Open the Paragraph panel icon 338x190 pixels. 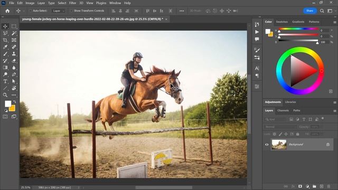pyautogui.click(x=257, y=75)
